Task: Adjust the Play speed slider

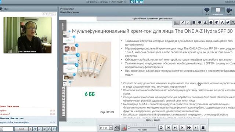Action: (x=142, y=128)
